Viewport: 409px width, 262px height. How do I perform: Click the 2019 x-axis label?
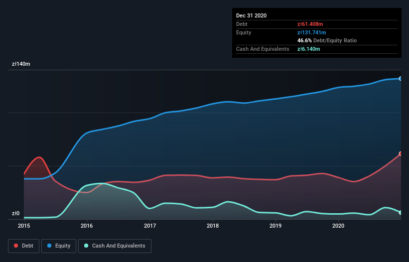tap(275, 226)
